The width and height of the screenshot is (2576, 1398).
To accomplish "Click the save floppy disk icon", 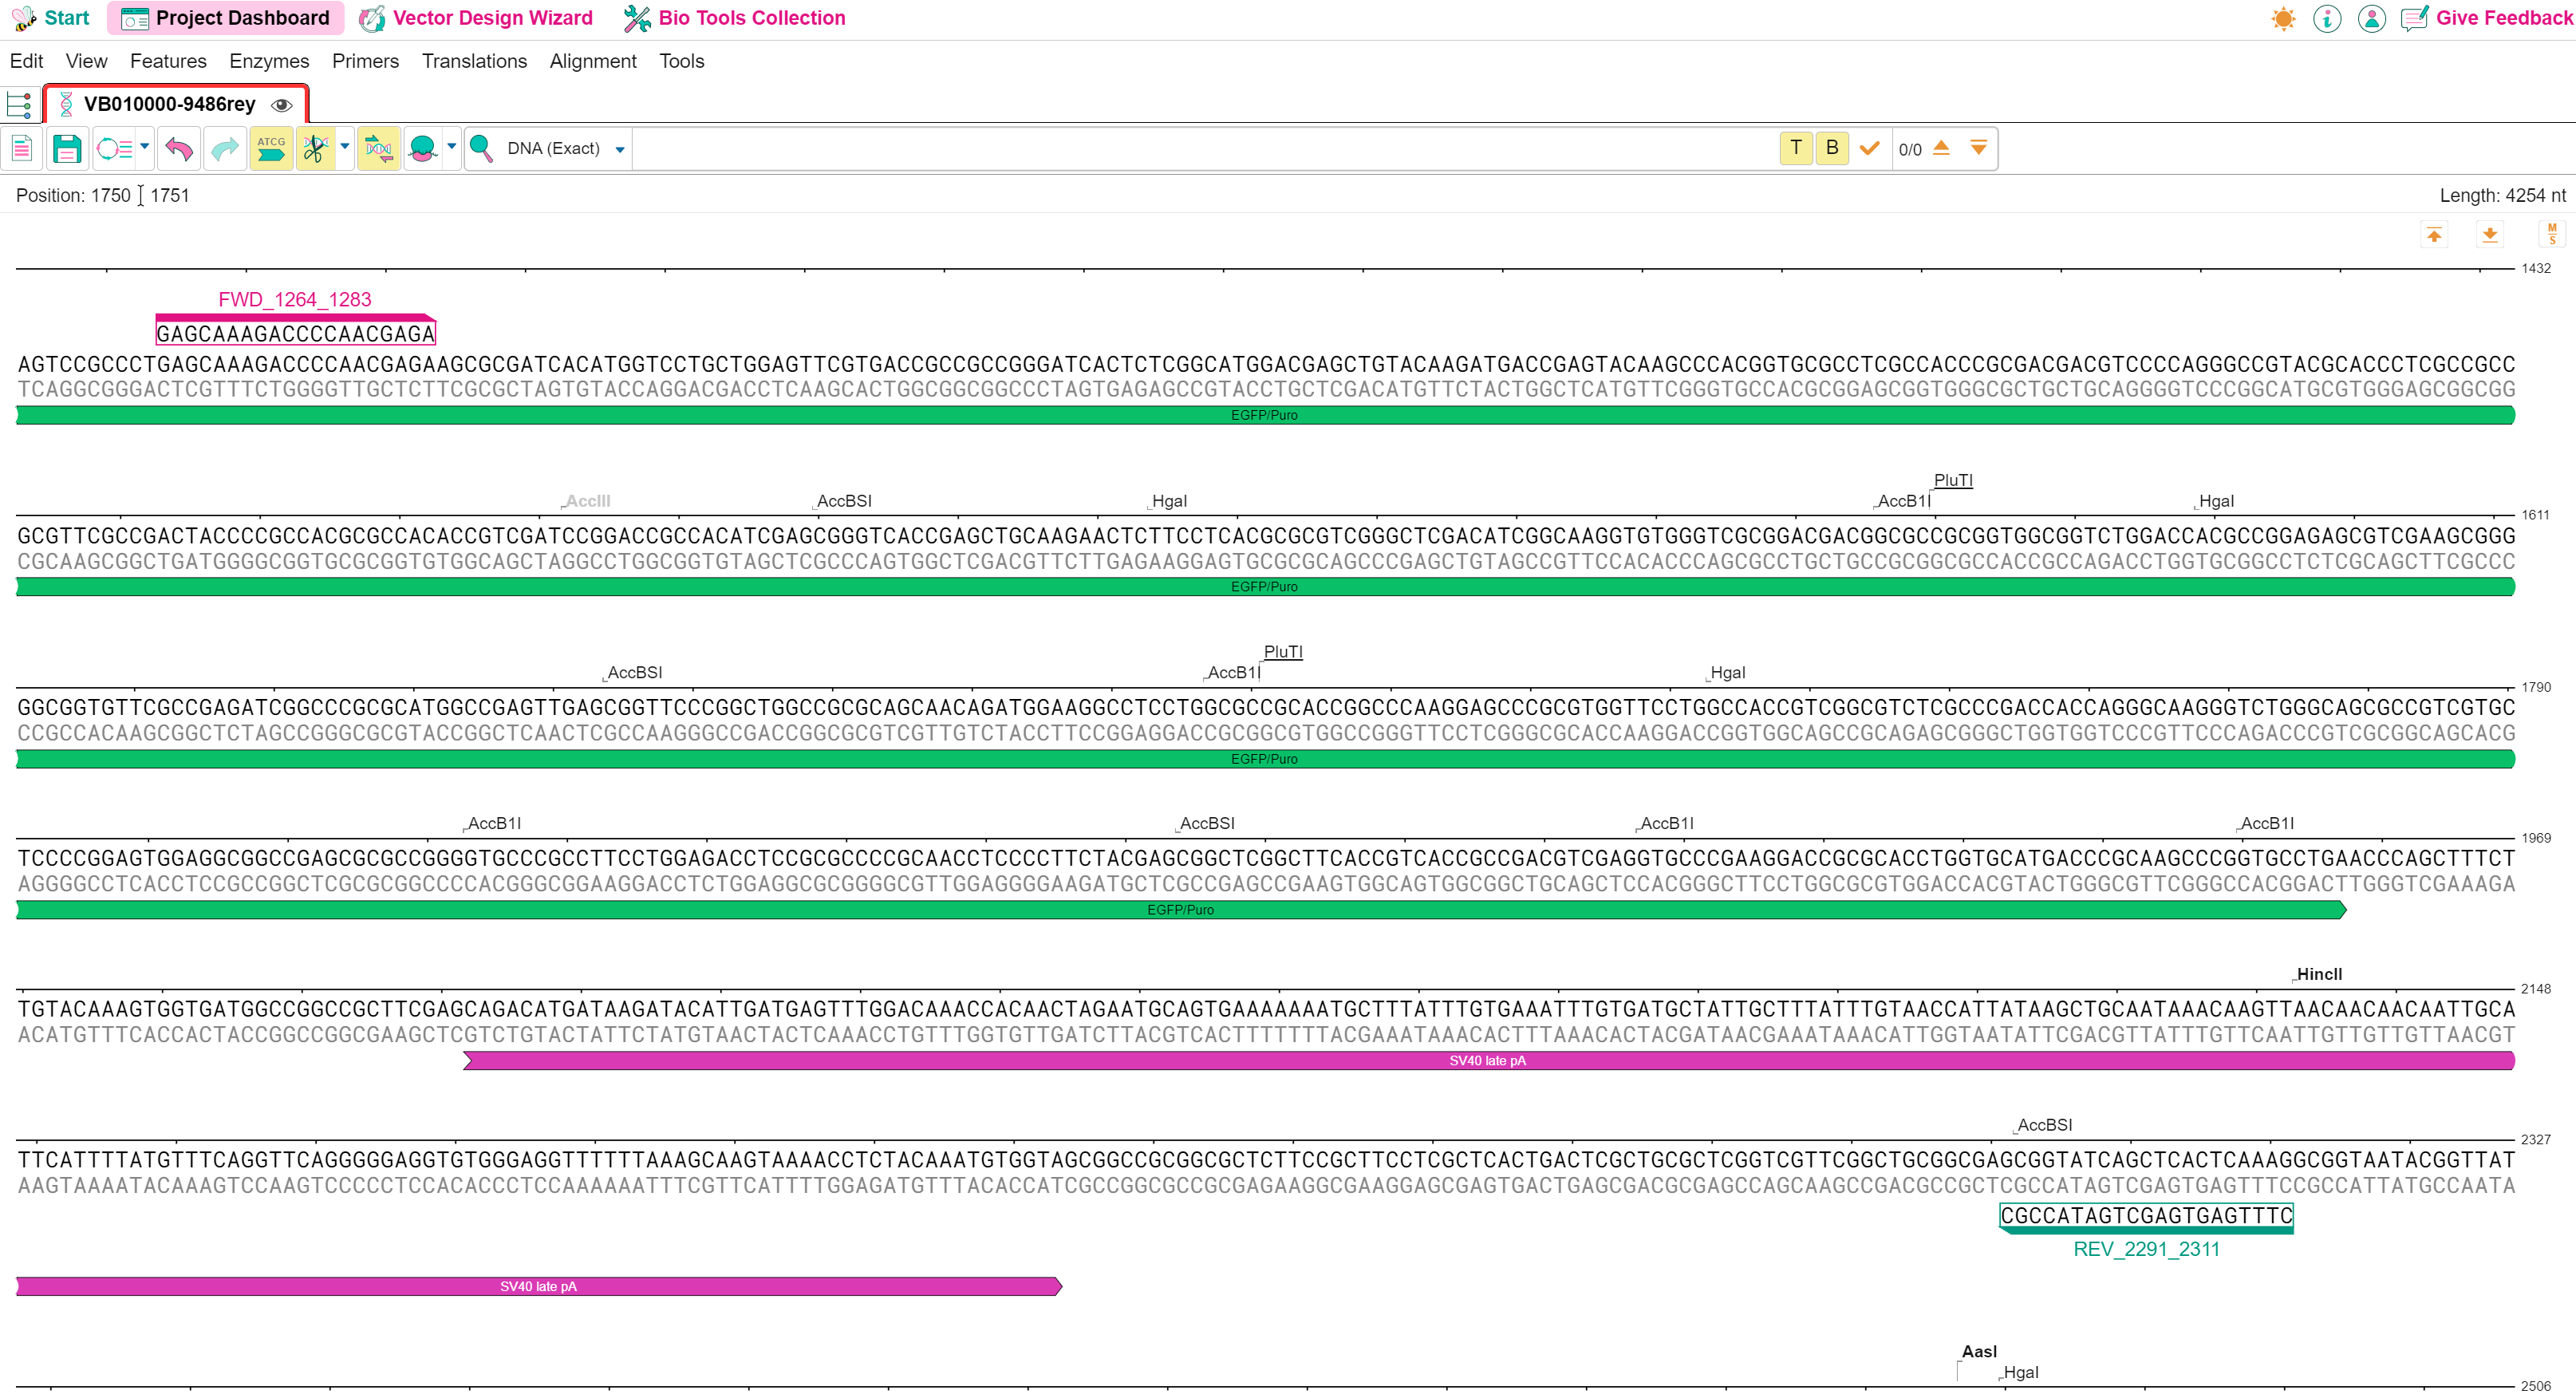I will [66, 149].
